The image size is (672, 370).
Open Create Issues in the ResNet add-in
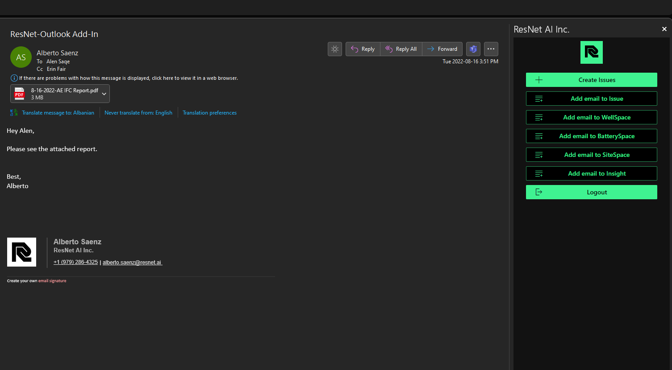coord(591,80)
